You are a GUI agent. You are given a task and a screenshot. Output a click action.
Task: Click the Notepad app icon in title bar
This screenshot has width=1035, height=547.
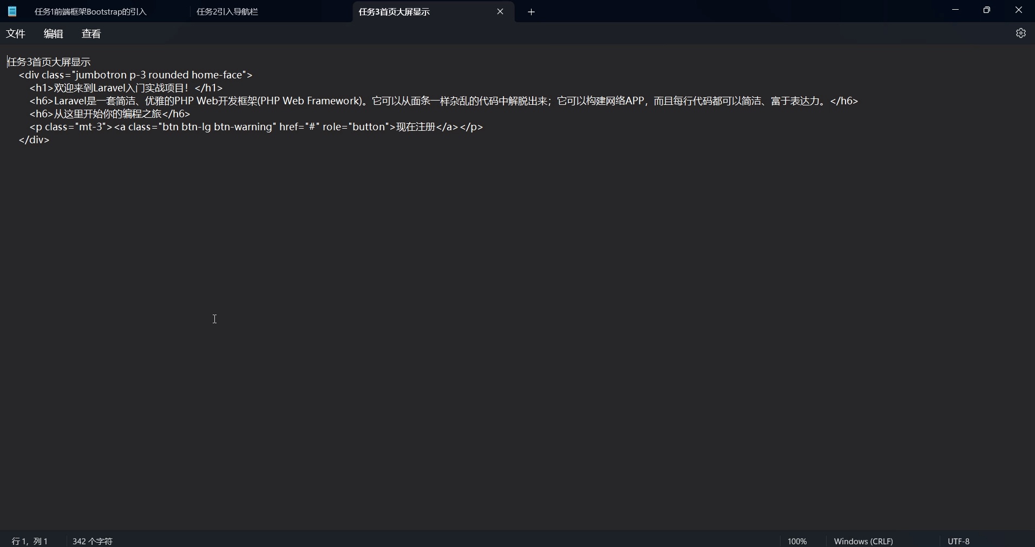[11, 11]
